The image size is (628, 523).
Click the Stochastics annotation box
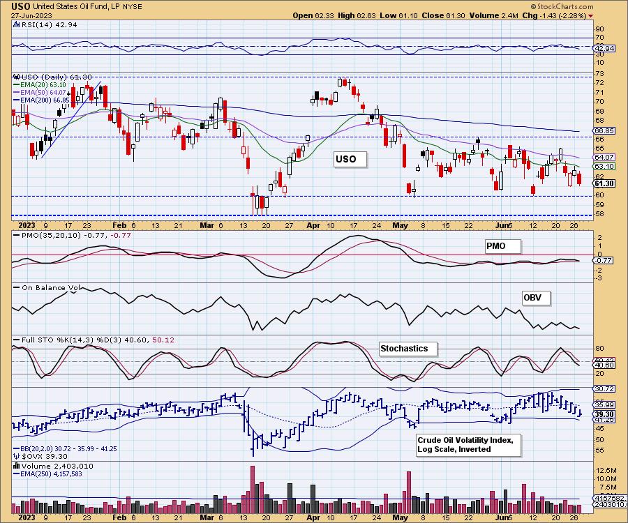tap(408, 349)
